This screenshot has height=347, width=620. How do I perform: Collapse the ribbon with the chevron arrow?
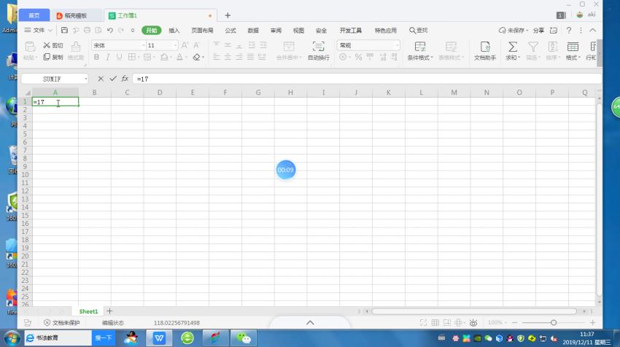tap(591, 31)
